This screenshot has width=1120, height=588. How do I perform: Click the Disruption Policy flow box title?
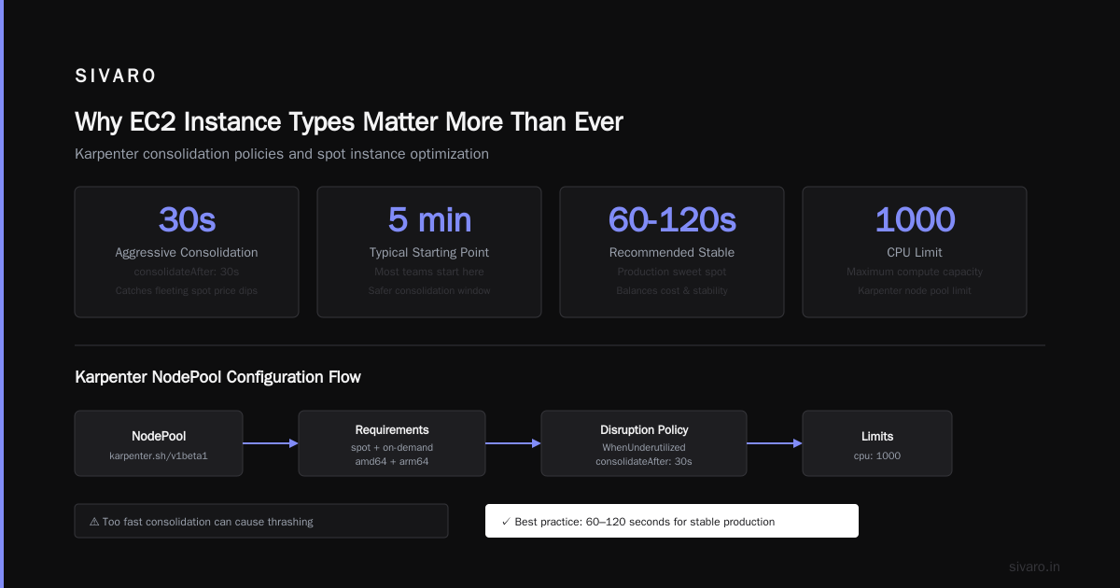(x=644, y=429)
